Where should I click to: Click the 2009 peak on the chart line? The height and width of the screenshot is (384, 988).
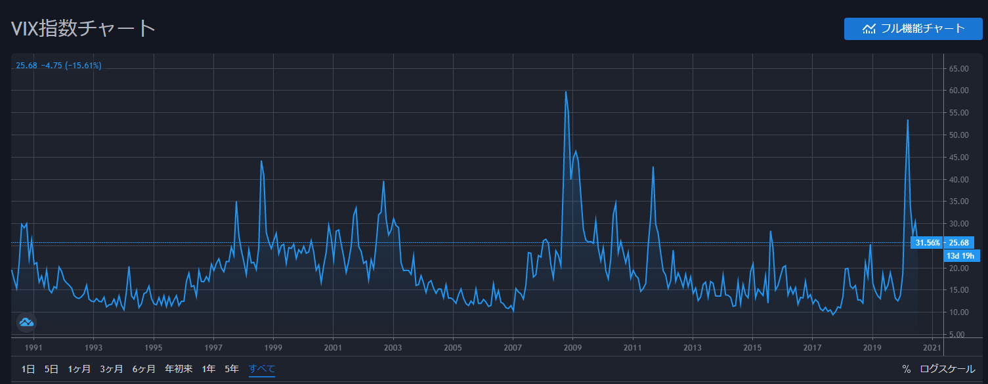click(x=566, y=92)
